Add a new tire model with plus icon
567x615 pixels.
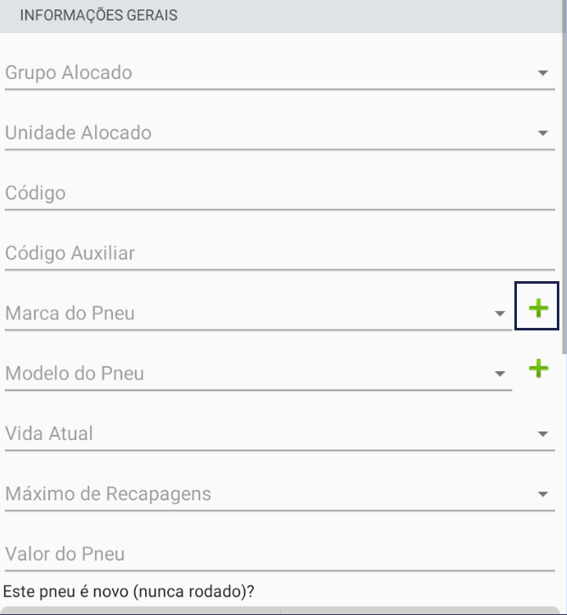coord(538,369)
